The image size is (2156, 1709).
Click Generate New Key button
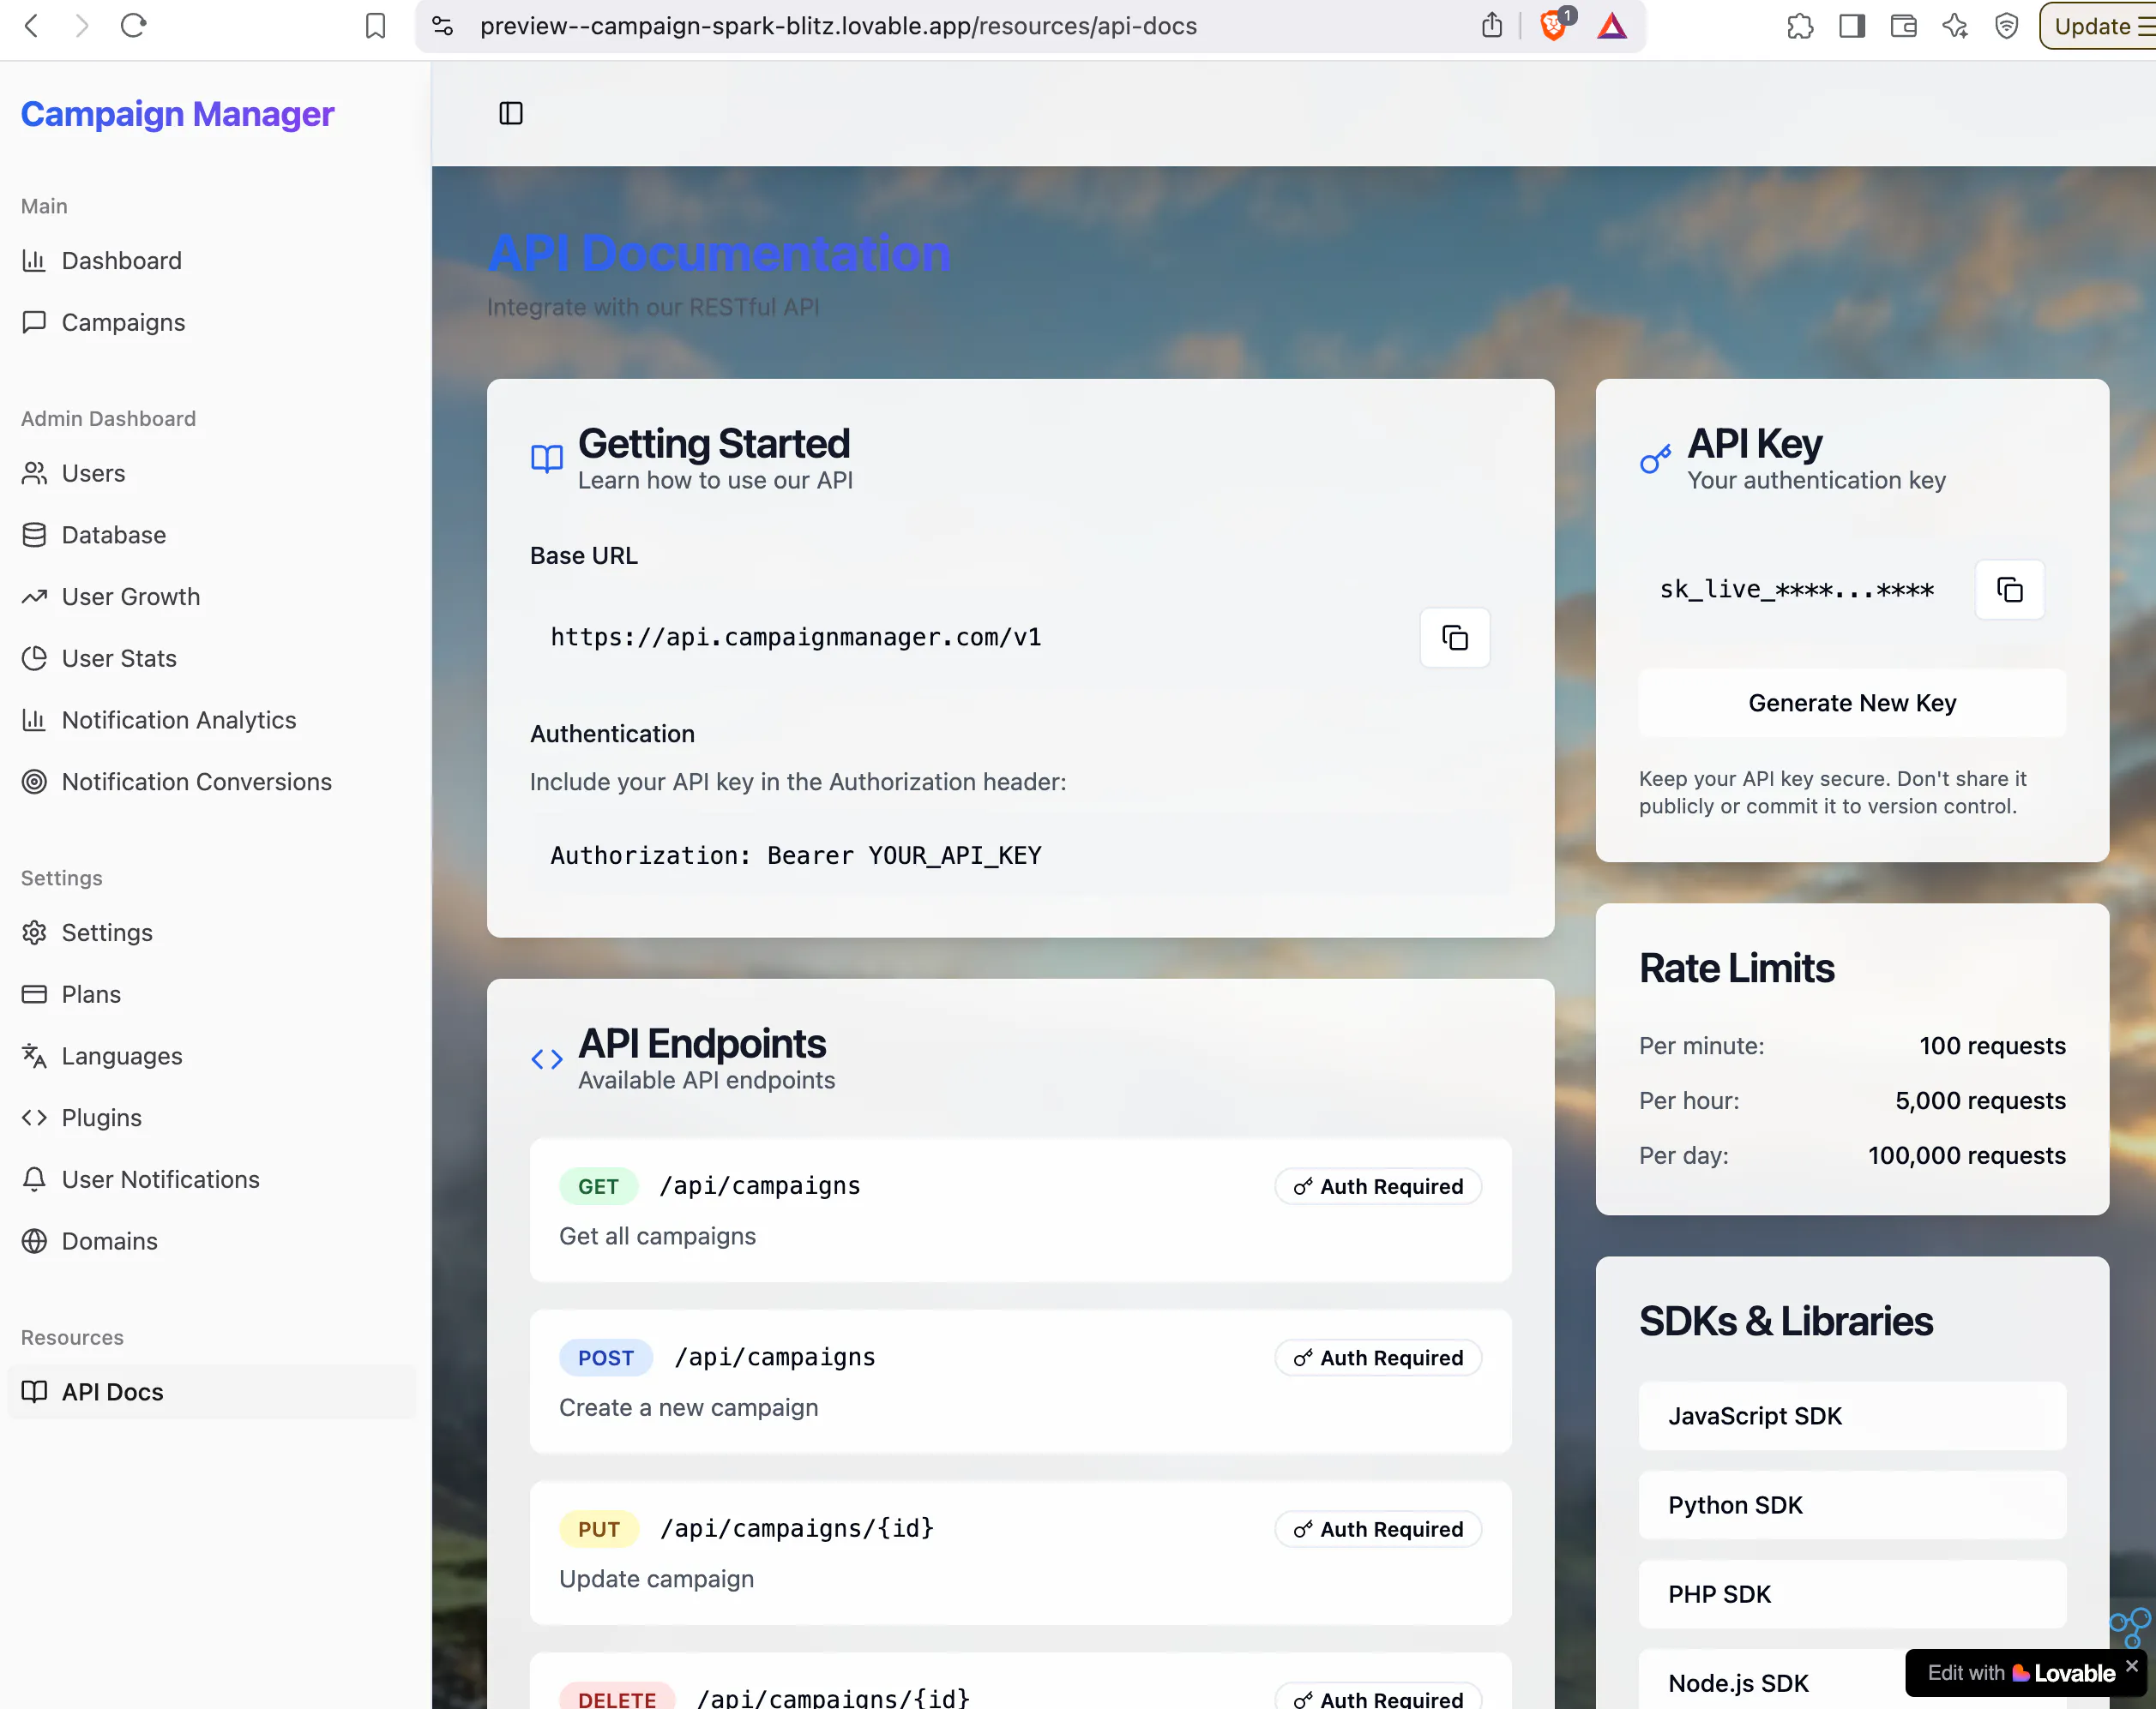1852,703
